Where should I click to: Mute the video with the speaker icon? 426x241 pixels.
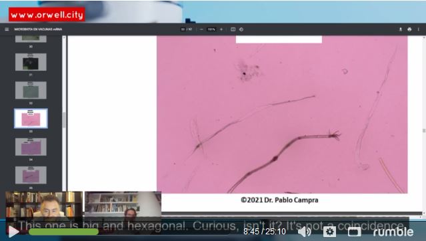pyautogui.click(x=304, y=232)
